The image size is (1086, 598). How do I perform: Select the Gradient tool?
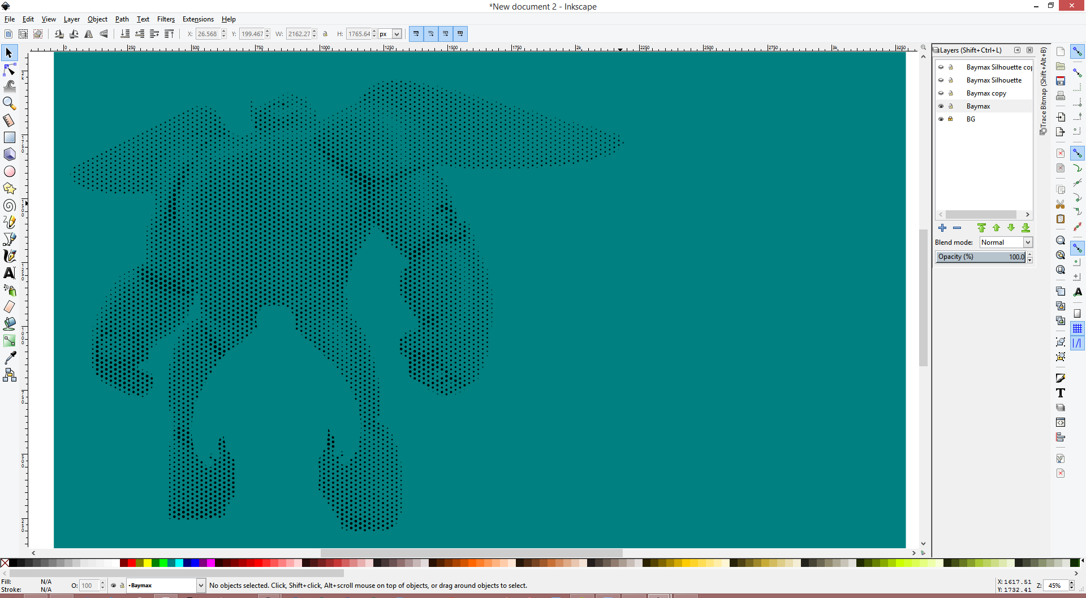(x=9, y=341)
